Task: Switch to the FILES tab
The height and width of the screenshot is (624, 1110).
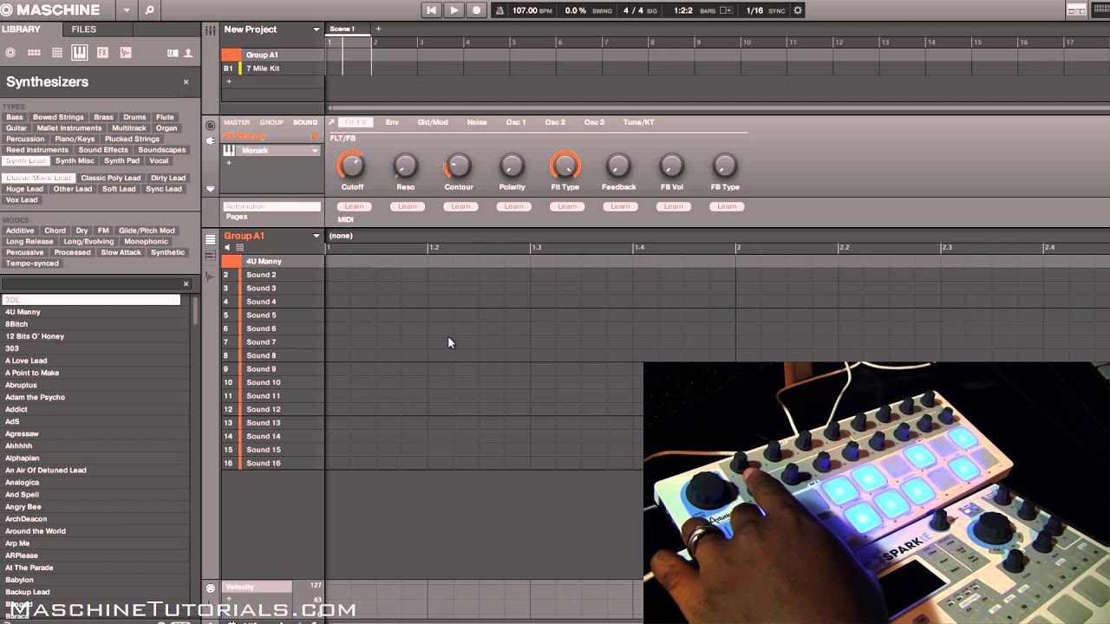Action: pos(84,29)
